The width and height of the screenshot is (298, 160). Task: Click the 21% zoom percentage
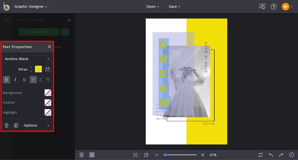[x=213, y=155]
